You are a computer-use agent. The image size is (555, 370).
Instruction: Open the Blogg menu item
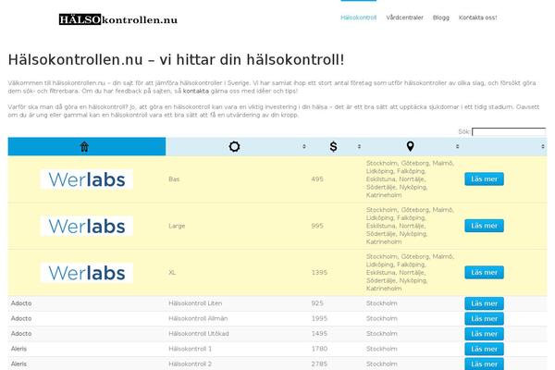pyautogui.click(x=440, y=18)
